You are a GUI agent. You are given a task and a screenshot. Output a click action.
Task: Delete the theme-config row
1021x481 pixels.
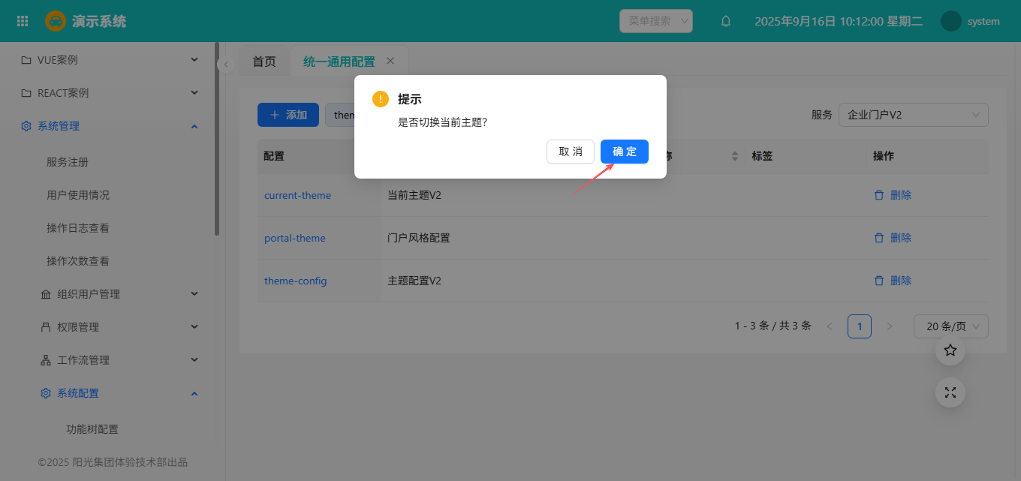click(893, 281)
